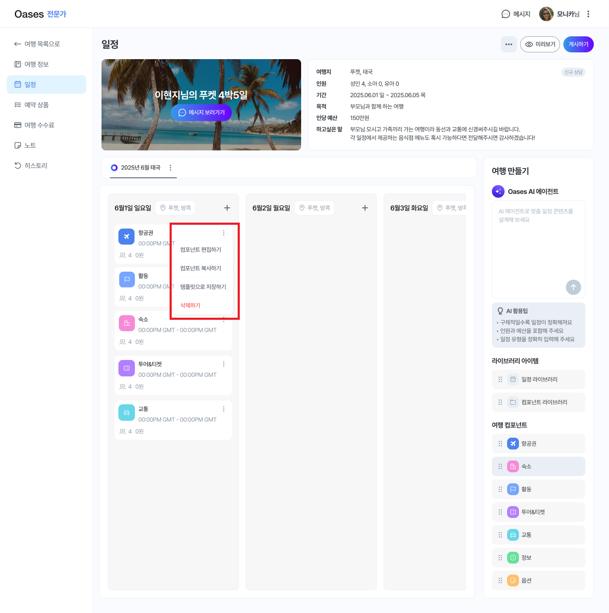The width and height of the screenshot is (609, 613).
Task: Click the orange 옵션 component icon
Action: (x=513, y=580)
